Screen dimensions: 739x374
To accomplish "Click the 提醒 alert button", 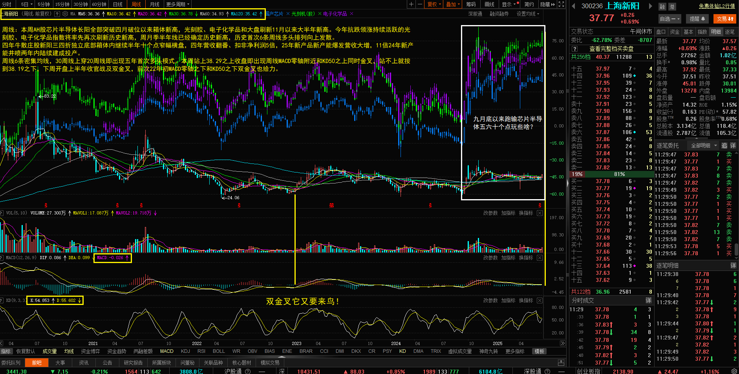I will coord(697,18).
